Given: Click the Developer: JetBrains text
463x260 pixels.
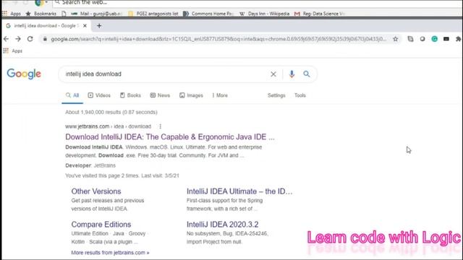Looking at the screenshot, I should 90,165.
